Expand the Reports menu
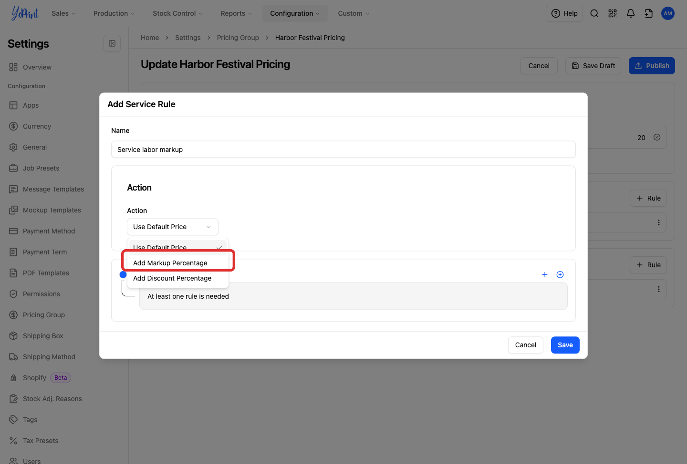Screen dimensions: 687x464 pyautogui.click(x=236, y=13)
